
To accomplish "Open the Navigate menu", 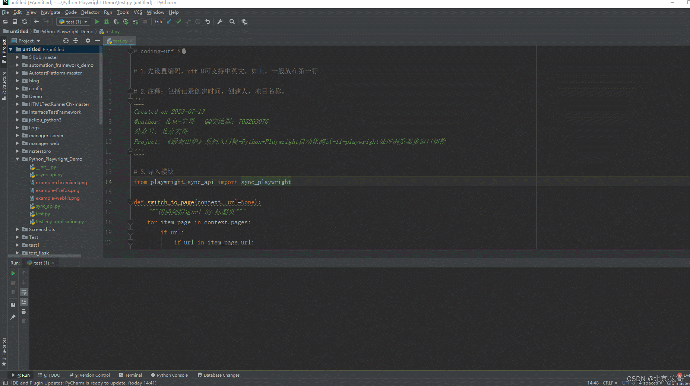I will 50,12.
